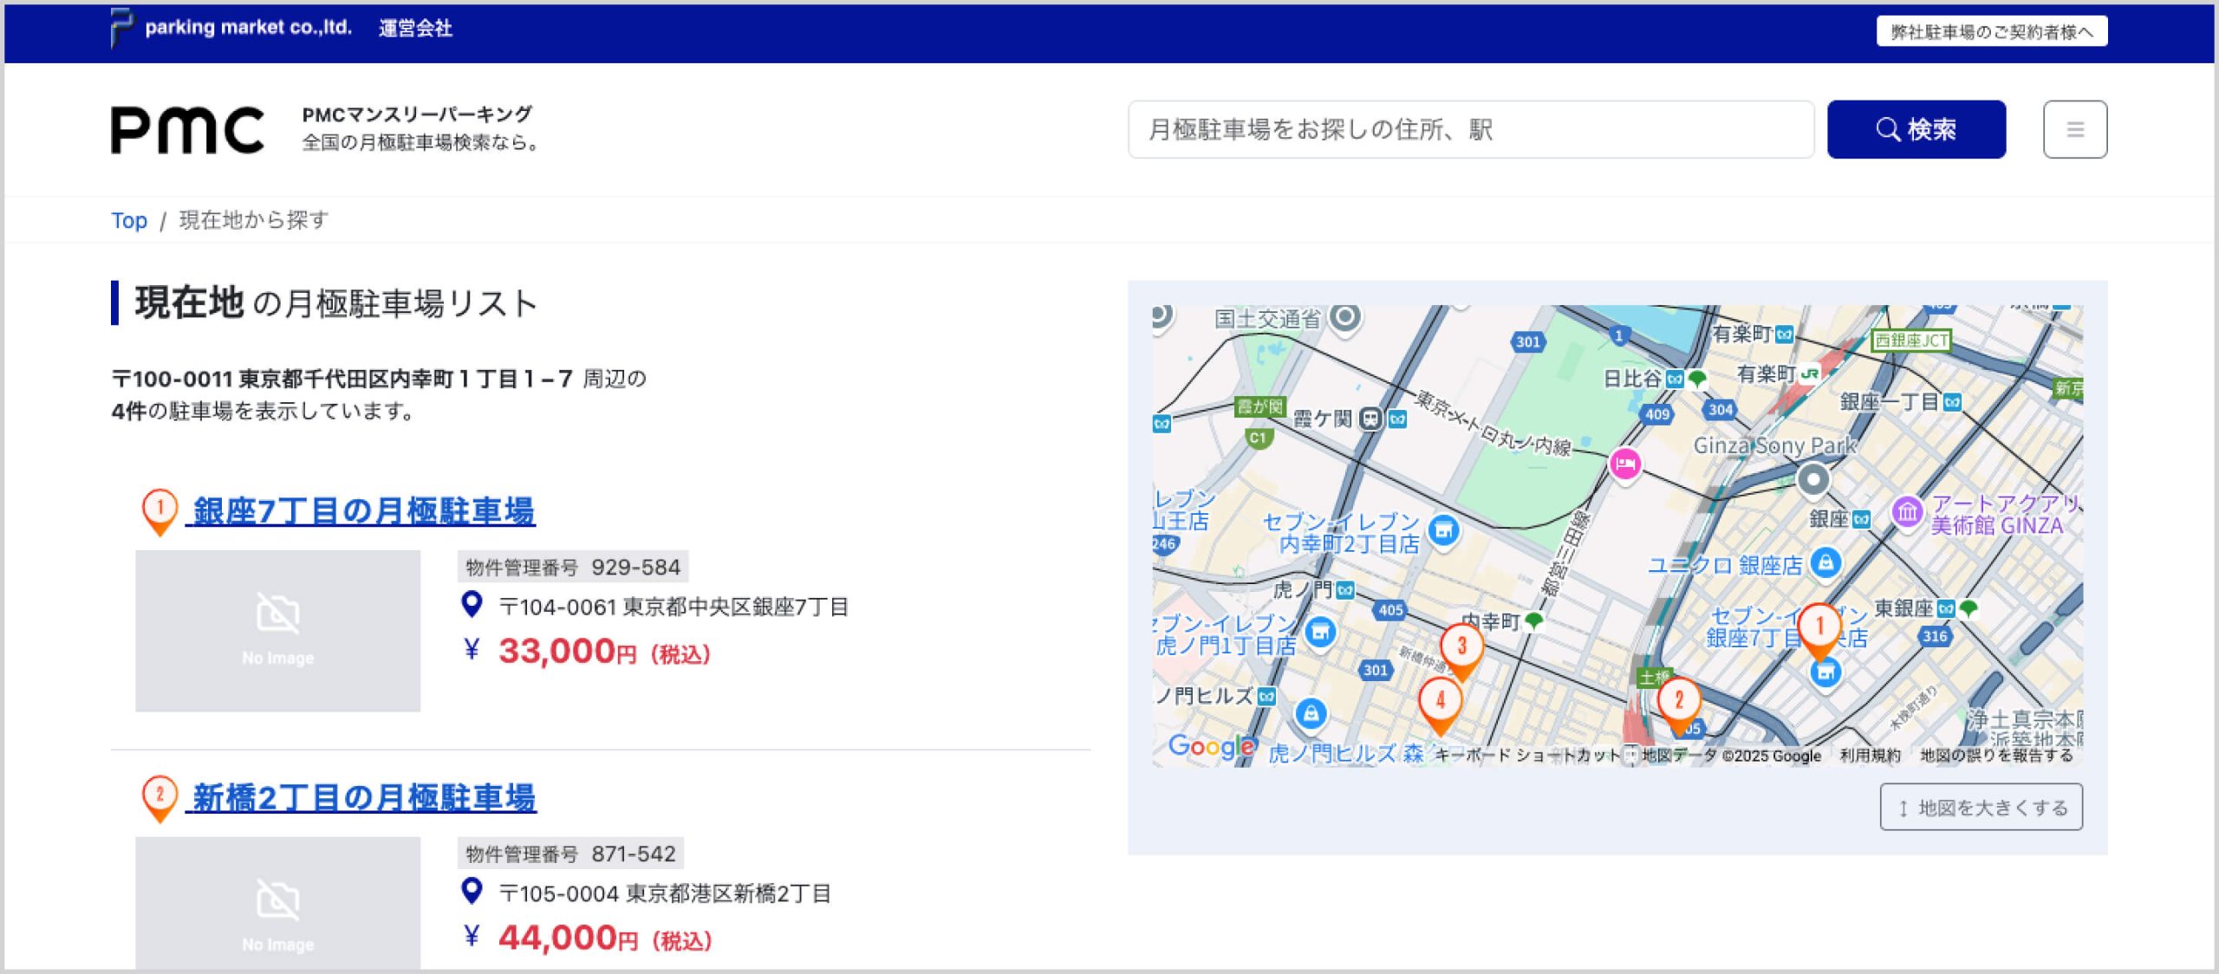2219x974 pixels.
Task: Click the 国土交通省 gray marker
Action: (1345, 317)
